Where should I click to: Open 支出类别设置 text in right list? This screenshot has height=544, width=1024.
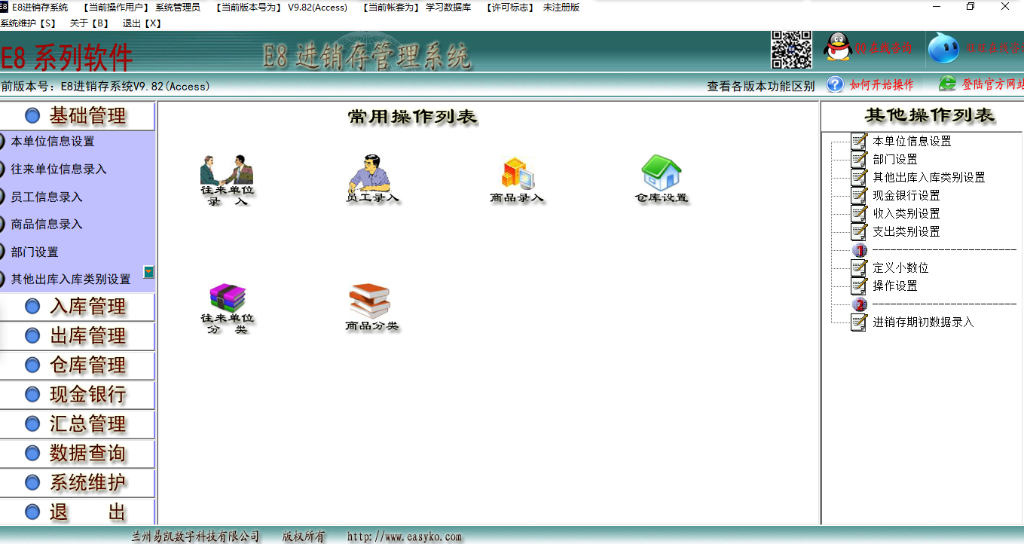pyautogui.click(x=906, y=231)
